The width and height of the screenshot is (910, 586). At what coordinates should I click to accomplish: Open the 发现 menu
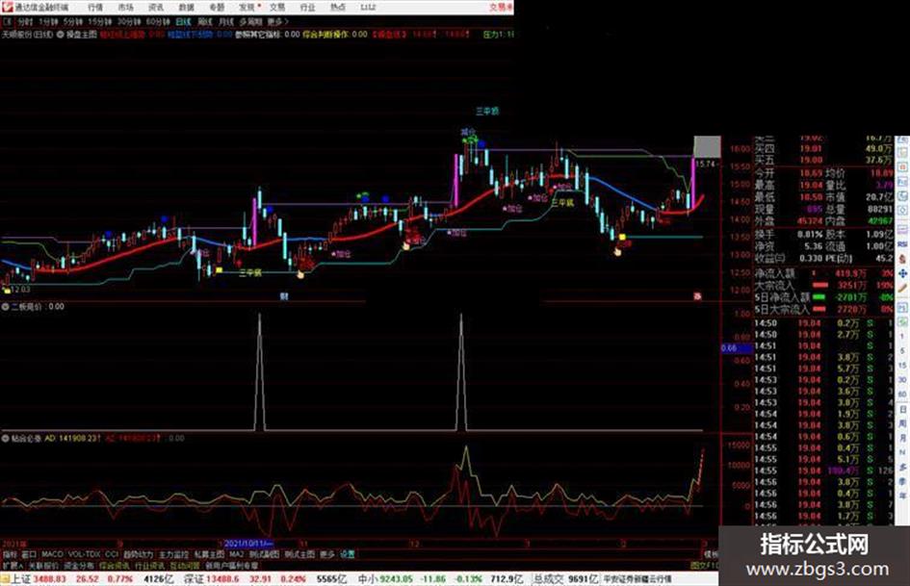(x=247, y=7)
